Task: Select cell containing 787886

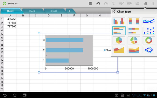Action: pyautogui.click(x=10, y=23)
